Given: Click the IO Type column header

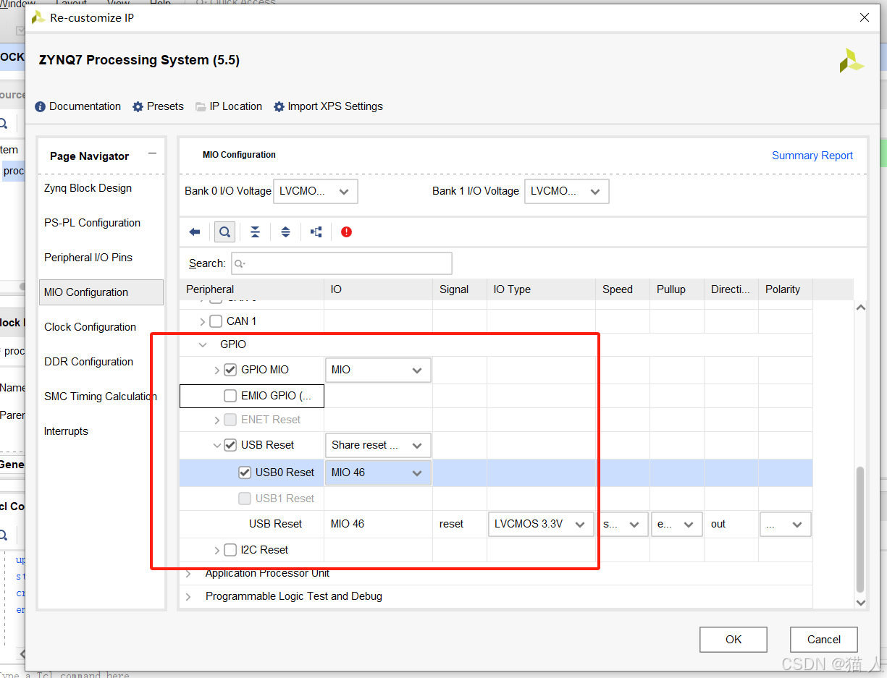Looking at the screenshot, I should coord(541,289).
